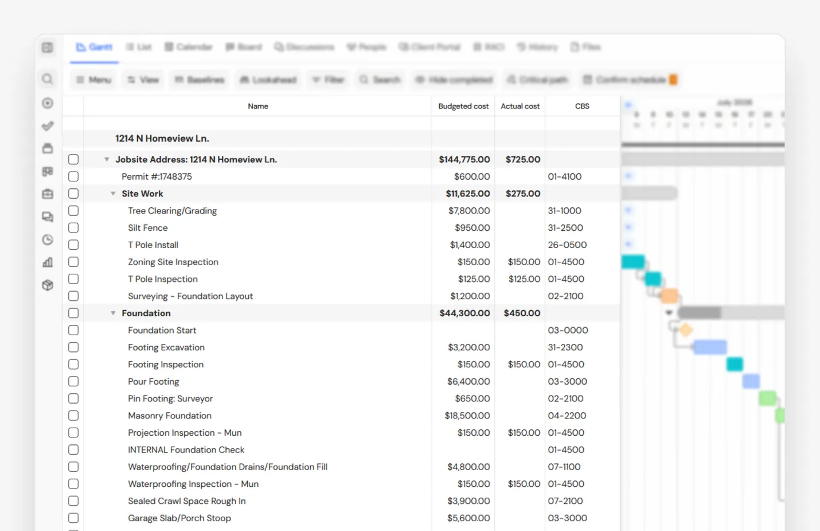Image resolution: width=820 pixels, height=531 pixels.
Task: Open the View options dropdown
Action: 143,80
